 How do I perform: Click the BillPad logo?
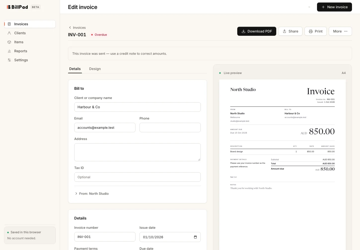coord(17,7)
